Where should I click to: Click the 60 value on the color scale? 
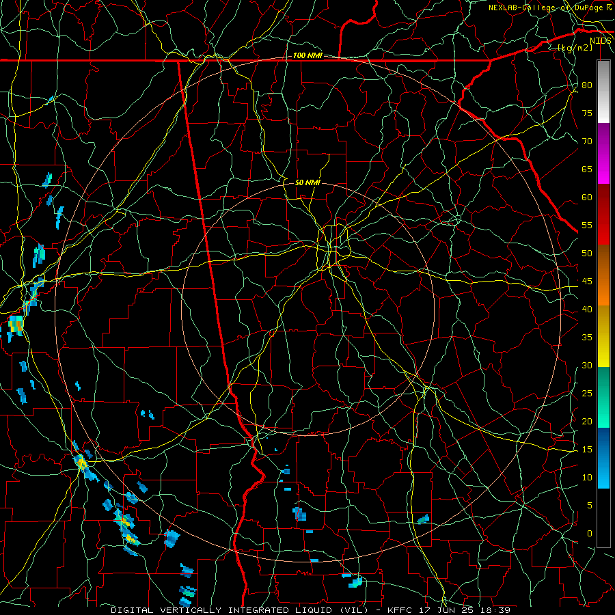(587, 197)
